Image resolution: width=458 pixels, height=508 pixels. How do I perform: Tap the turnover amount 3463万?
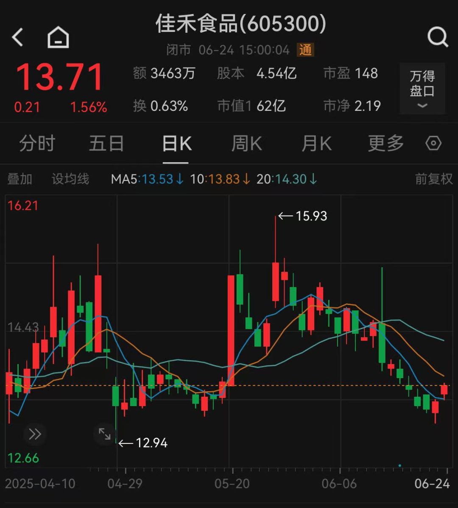tap(164, 73)
